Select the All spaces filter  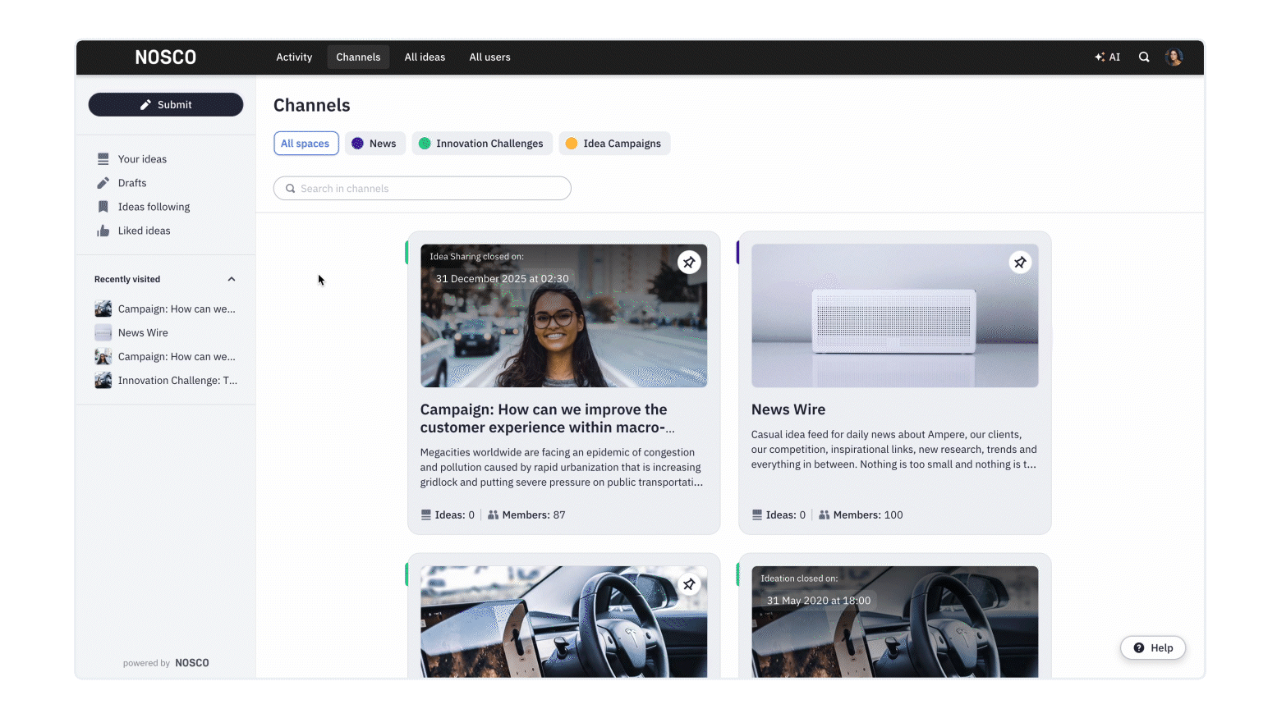[x=306, y=144]
